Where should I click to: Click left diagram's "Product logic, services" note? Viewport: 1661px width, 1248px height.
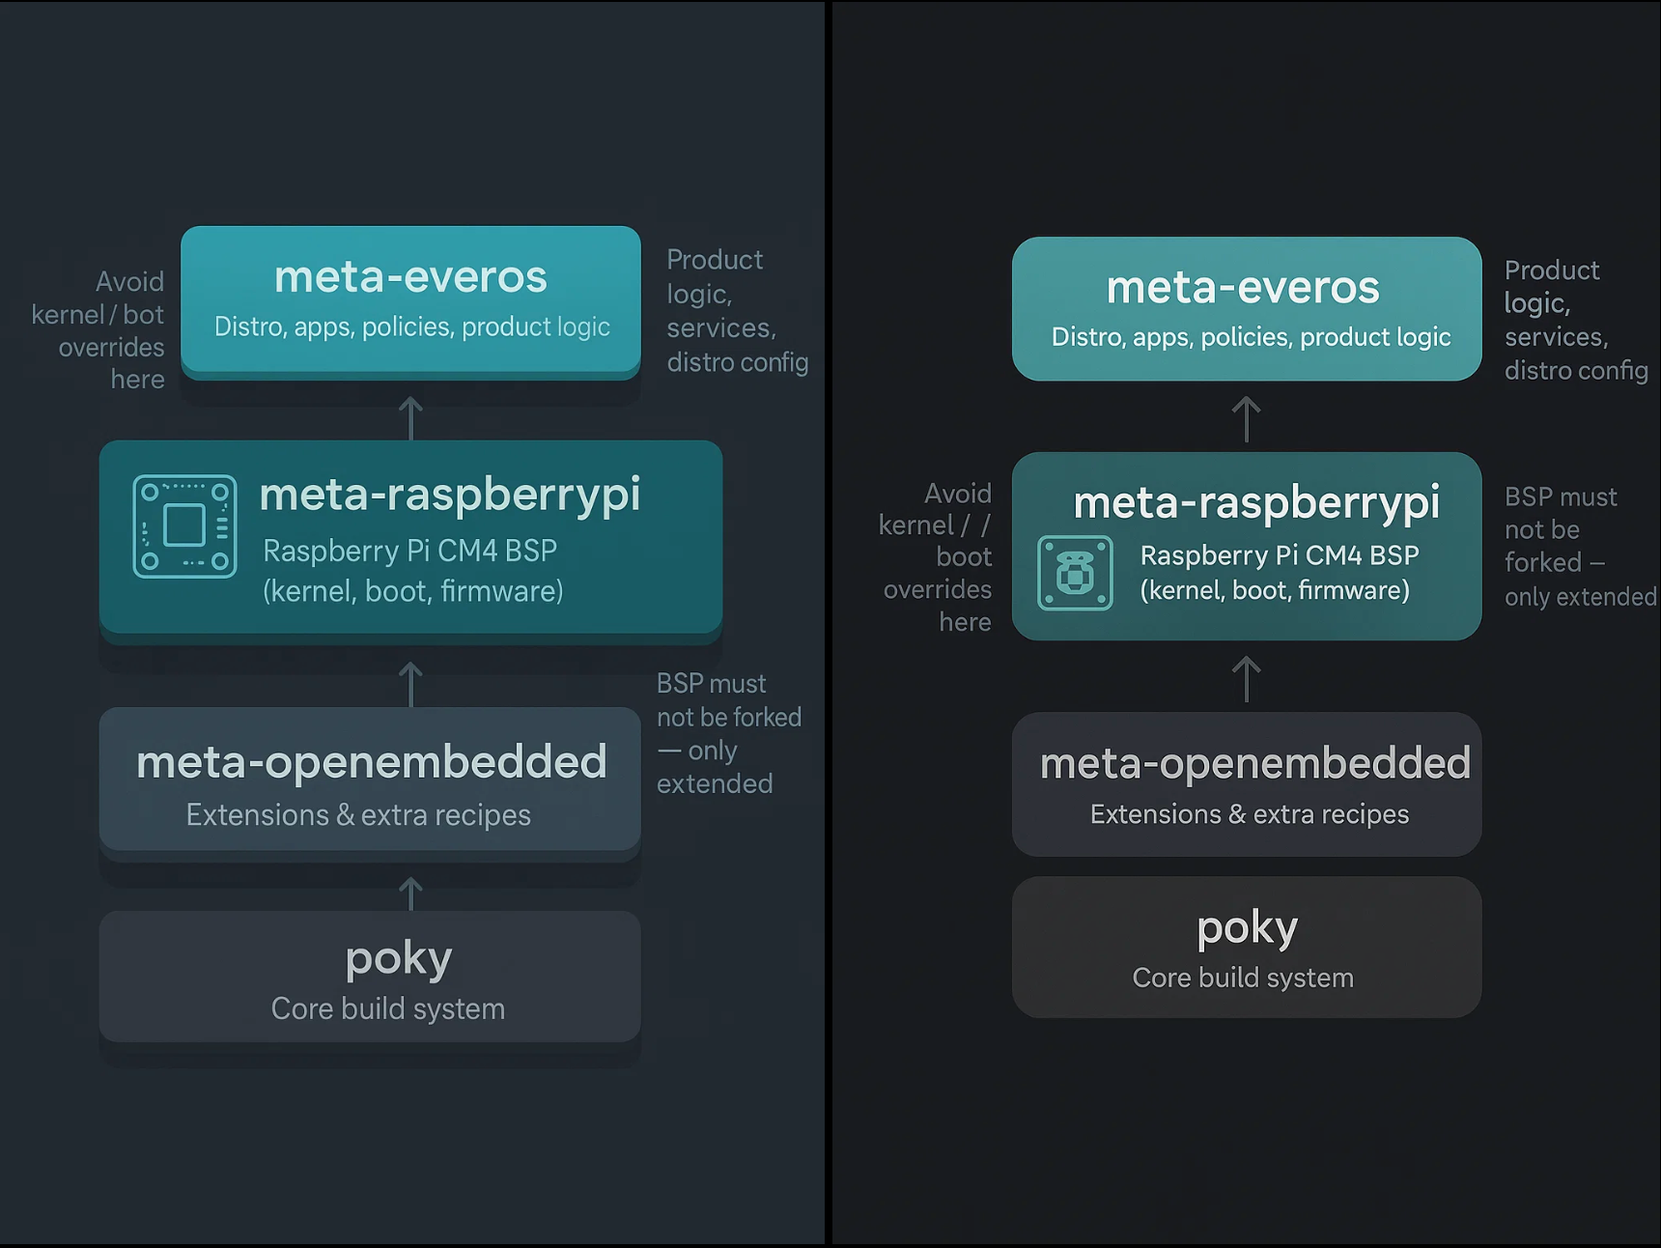click(736, 311)
